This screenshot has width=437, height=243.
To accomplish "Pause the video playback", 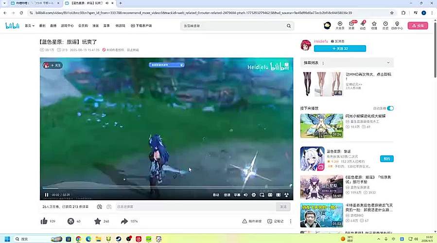I will (47, 195).
